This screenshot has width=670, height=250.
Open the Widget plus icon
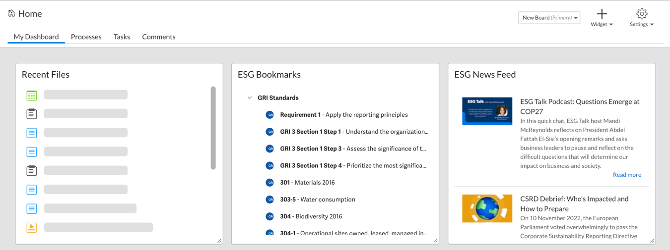[x=602, y=13]
